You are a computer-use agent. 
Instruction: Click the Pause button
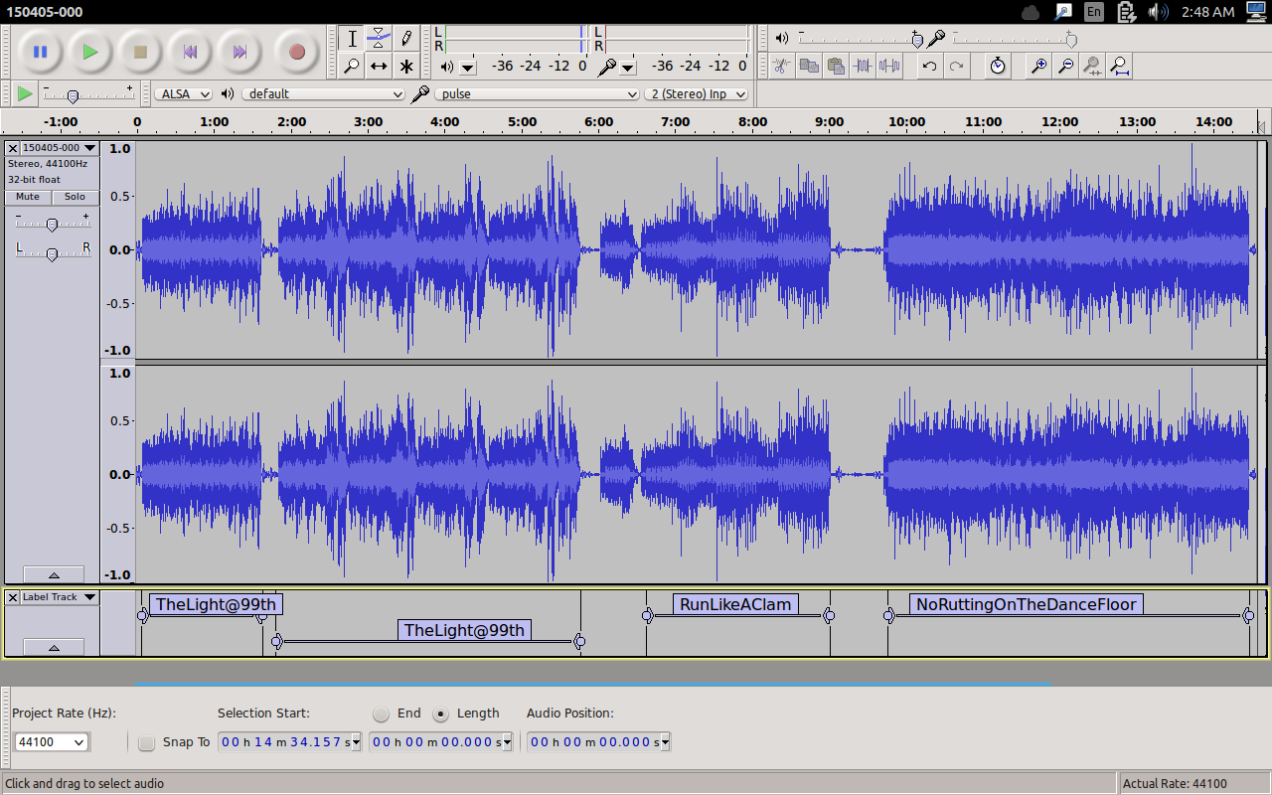40,52
